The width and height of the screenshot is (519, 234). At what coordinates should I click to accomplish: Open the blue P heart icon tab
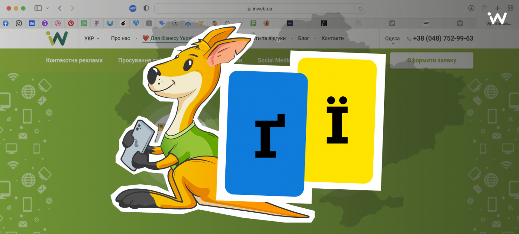pyautogui.click(x=136, y=23)
